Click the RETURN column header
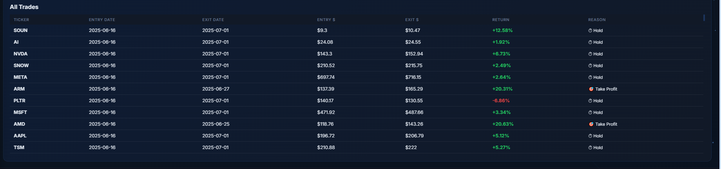Screen dimensions: 721x169 click(501, 20)
